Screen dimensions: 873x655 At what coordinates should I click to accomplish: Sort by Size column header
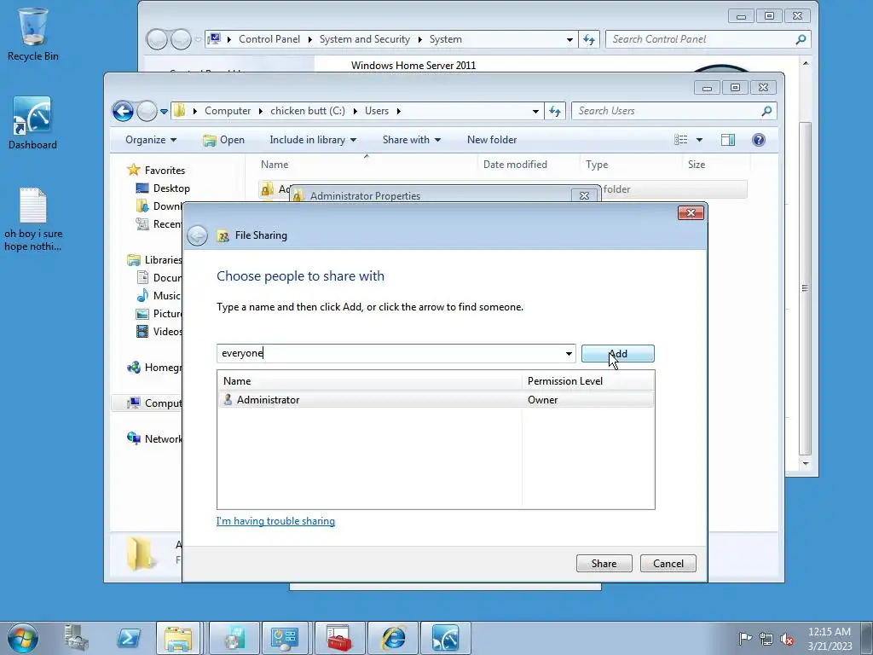[x=696, y=165]
